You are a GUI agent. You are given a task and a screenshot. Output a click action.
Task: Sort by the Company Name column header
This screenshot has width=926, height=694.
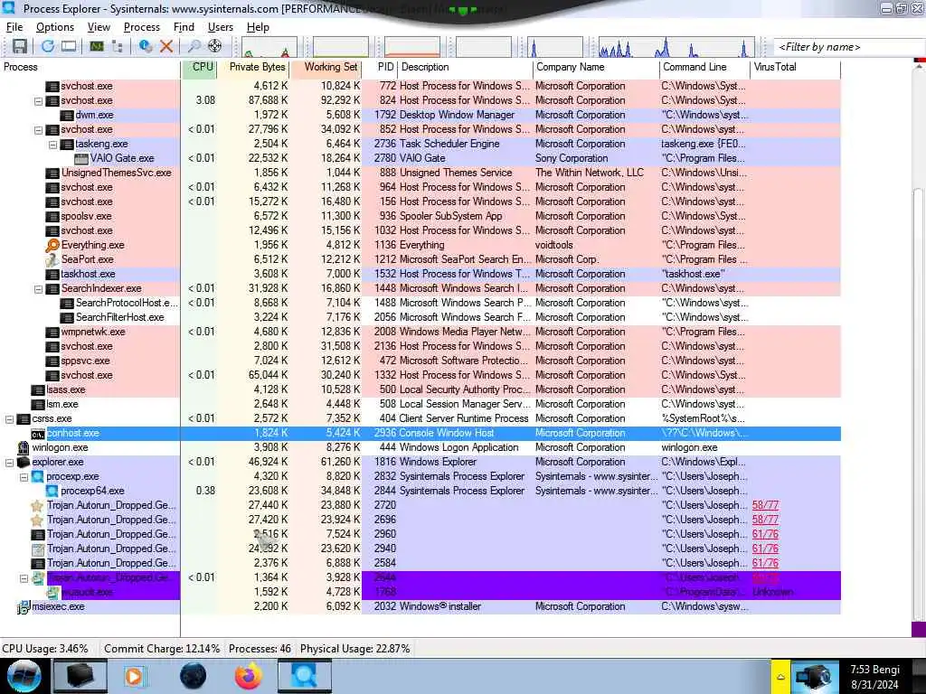(x=596, y=67)
